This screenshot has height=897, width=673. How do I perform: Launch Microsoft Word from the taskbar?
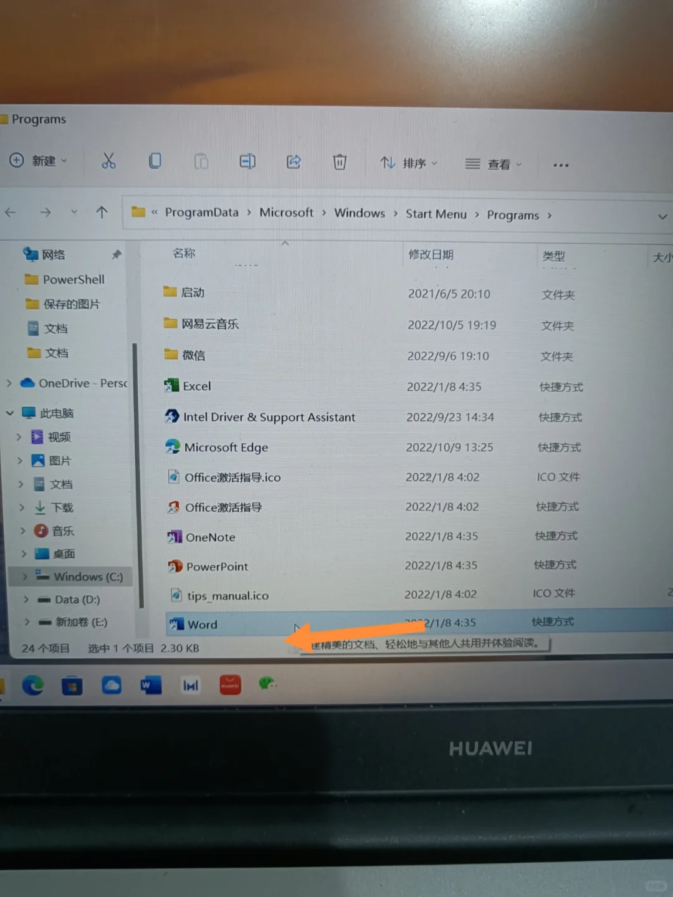pos(151,684)
